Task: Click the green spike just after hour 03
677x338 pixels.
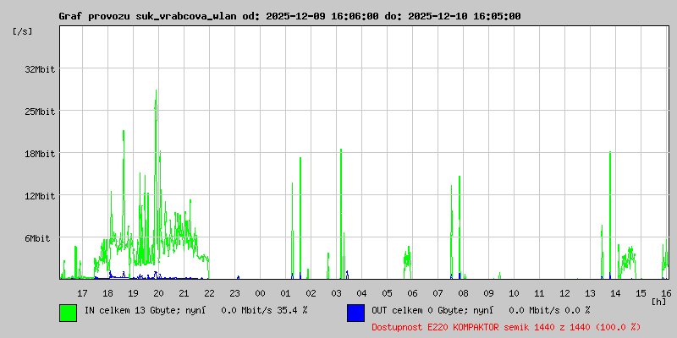Action: point(341,214)
